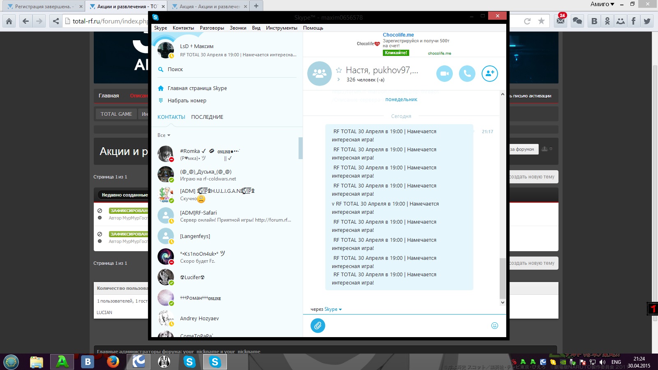
Task: Open the Помощь menu
Action: point(313,28)
